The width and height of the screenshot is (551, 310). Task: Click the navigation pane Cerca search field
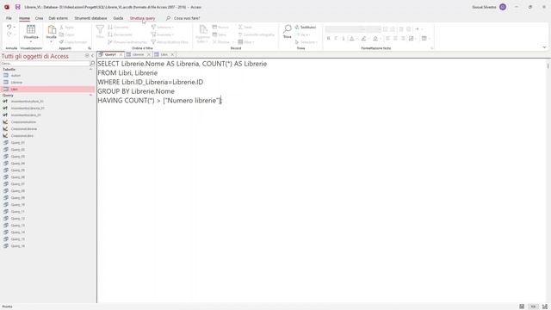tap(46, 63)
